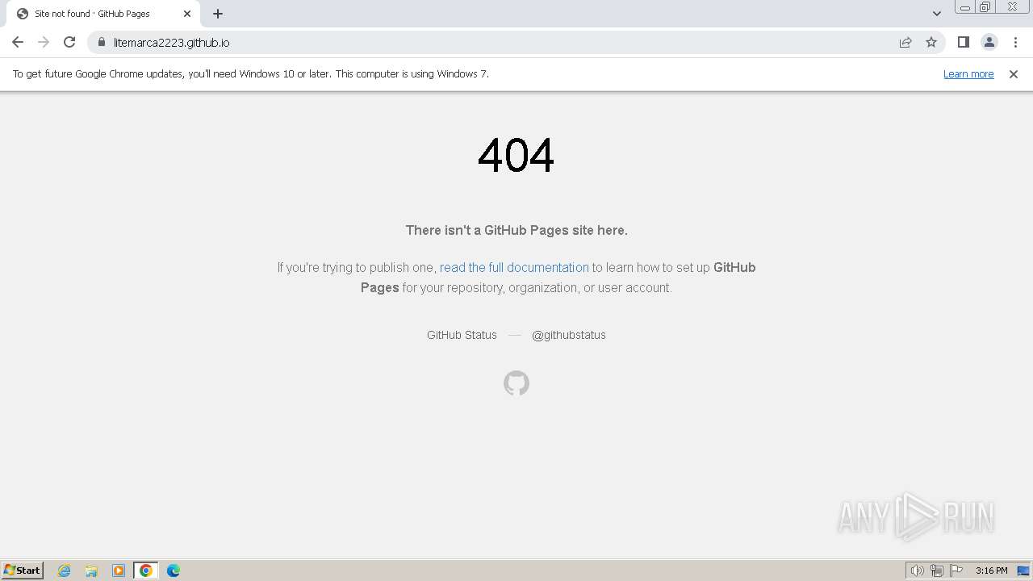Launch Internet Explorer from taskbar
This screenshot has height=581, width=1033.
[65, 571]
